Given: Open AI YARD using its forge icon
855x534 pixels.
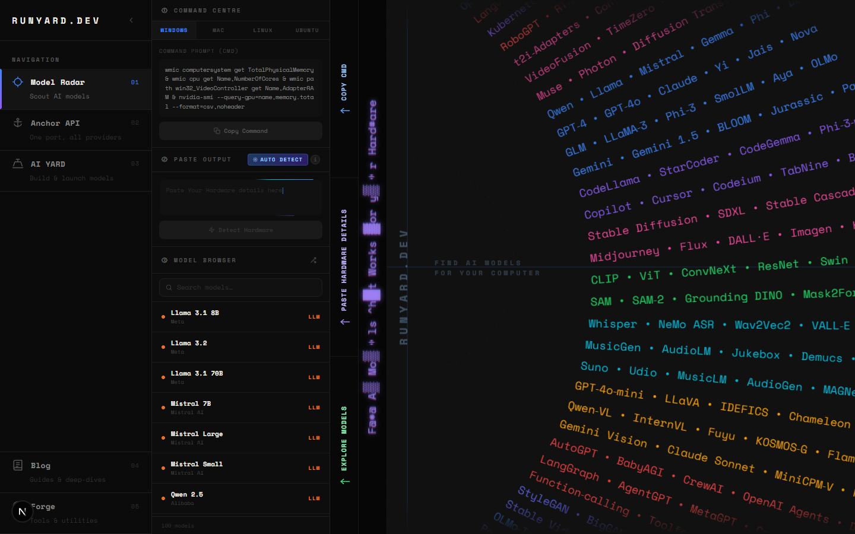Looking at the screenshot, I should [x=17, y=164].
